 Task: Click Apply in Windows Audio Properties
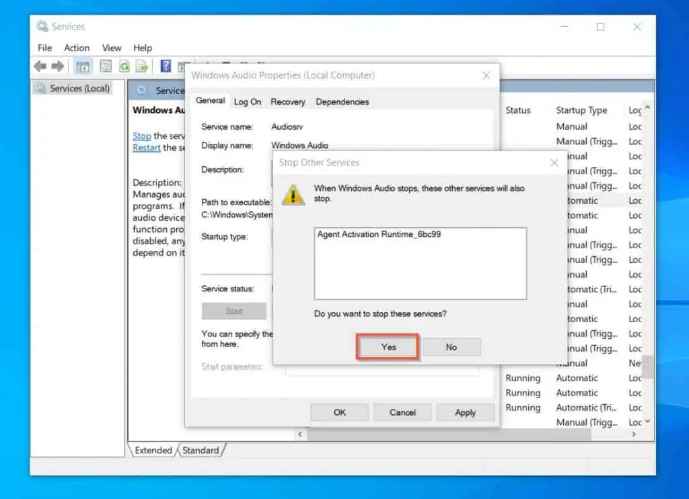[x=466, y=412]
